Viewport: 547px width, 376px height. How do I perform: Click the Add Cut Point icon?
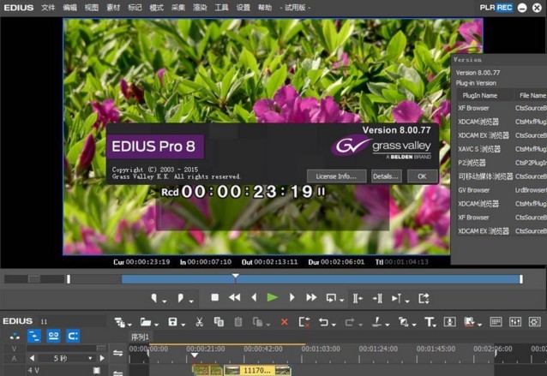pyautogui.click(x=376, y=322)
